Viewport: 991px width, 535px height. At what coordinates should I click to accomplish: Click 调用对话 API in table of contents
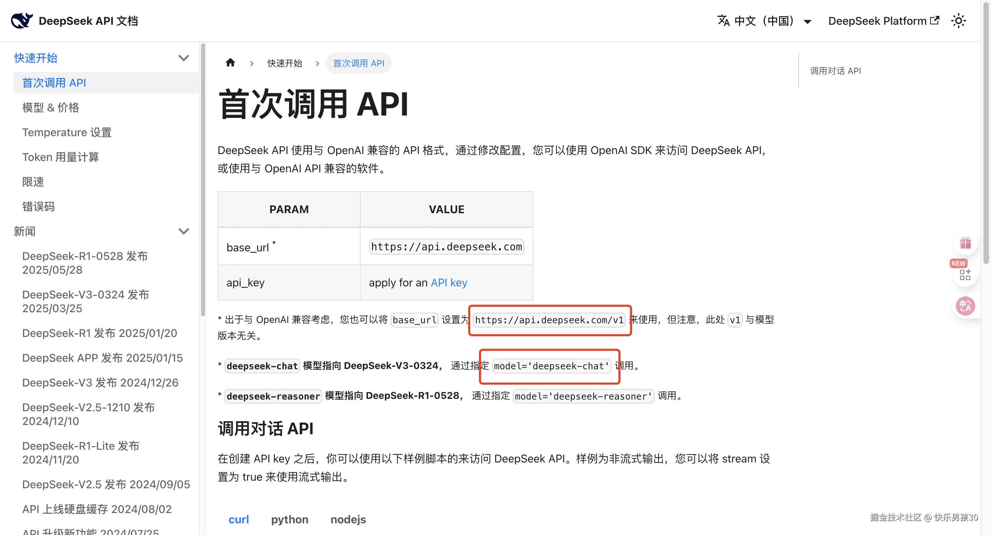(835, 71)
